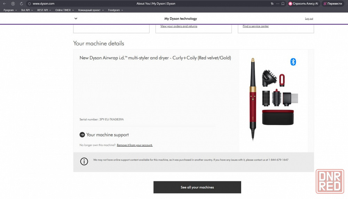The image size is (348, 199).
Task: Click the site security shield icon
Action: (x=30, y=3)
